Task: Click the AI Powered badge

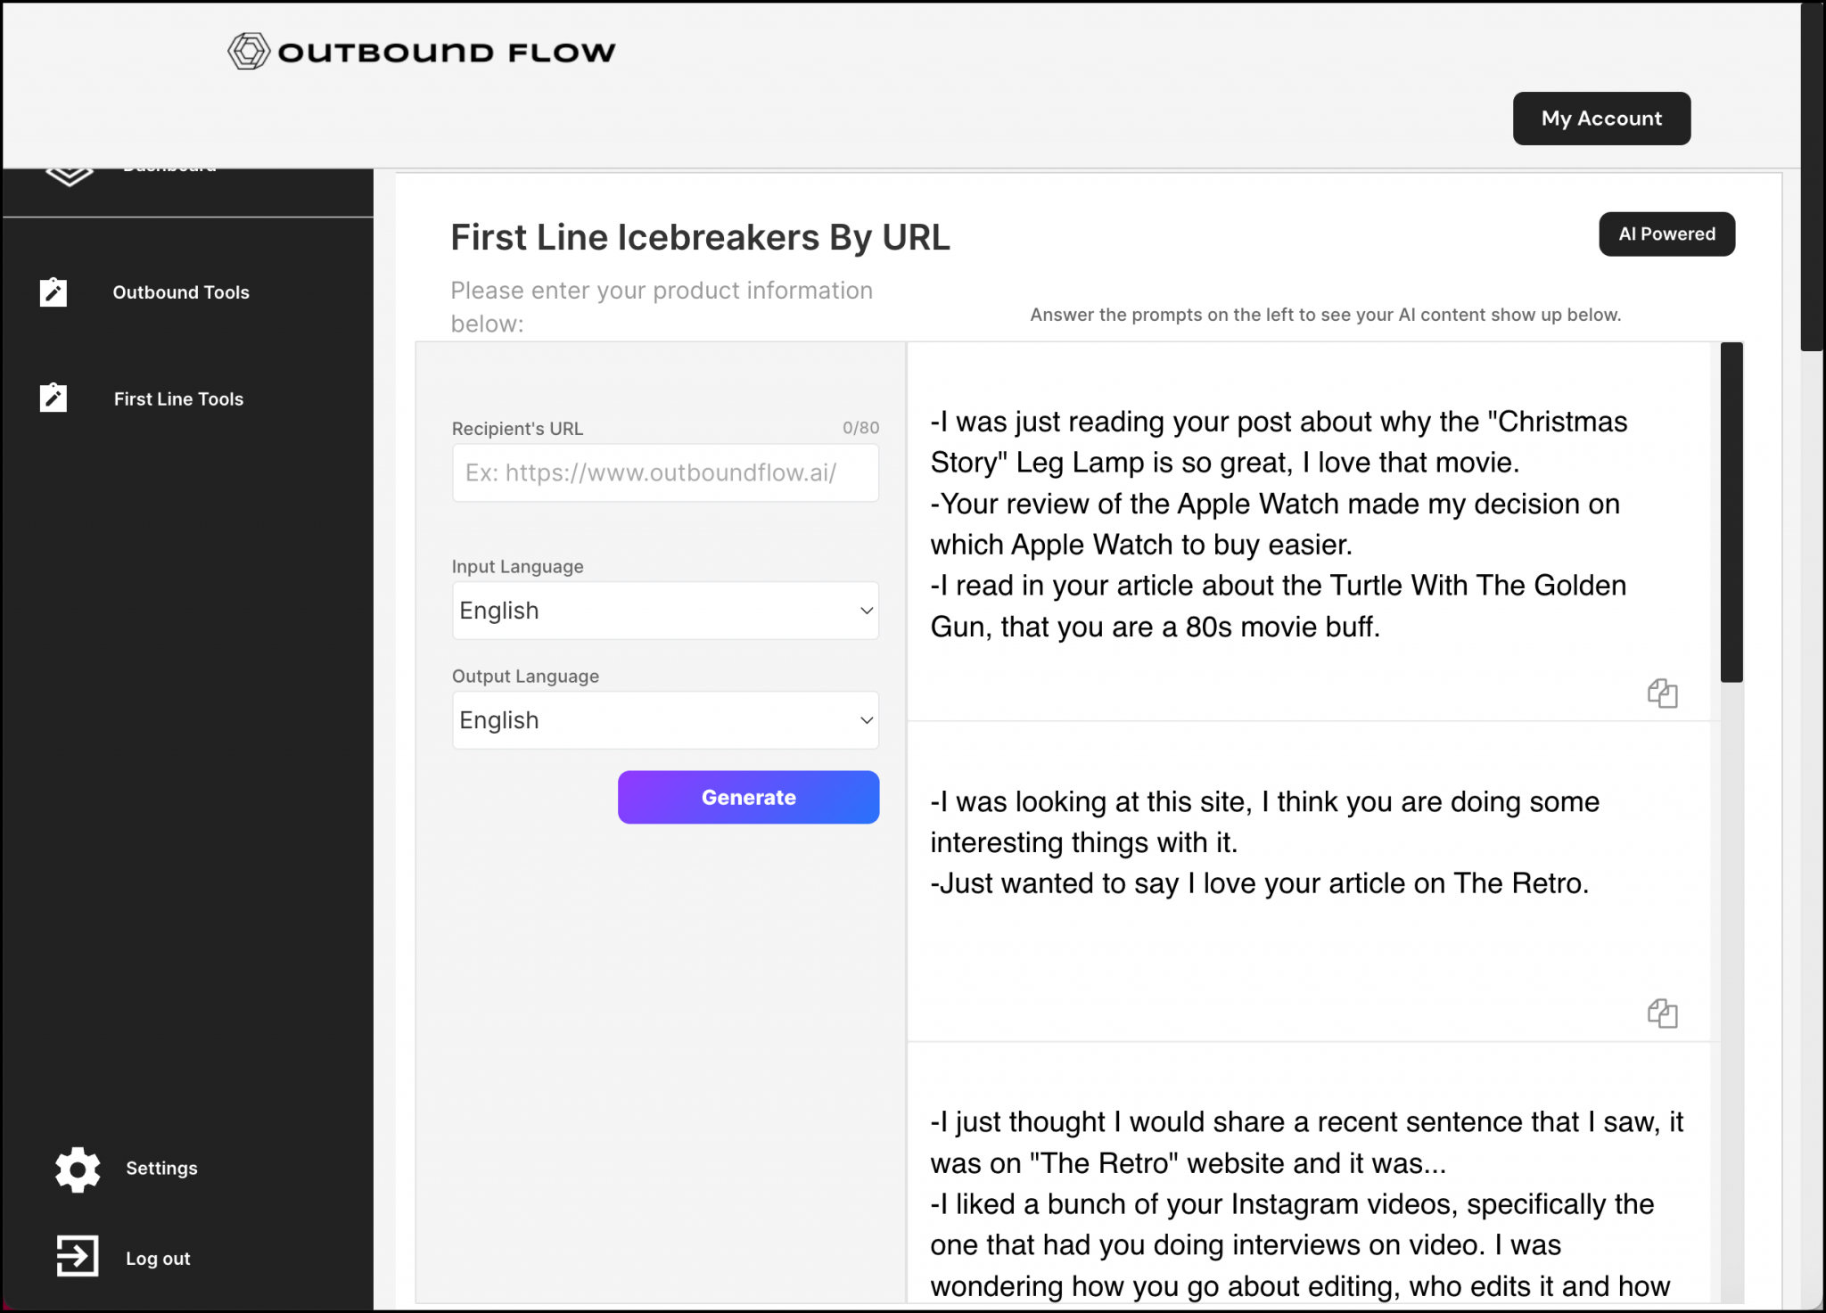Action: [1666, 234]
